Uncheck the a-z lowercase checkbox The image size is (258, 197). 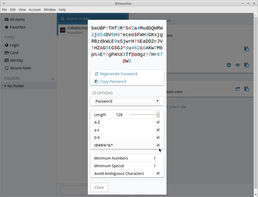158,130
